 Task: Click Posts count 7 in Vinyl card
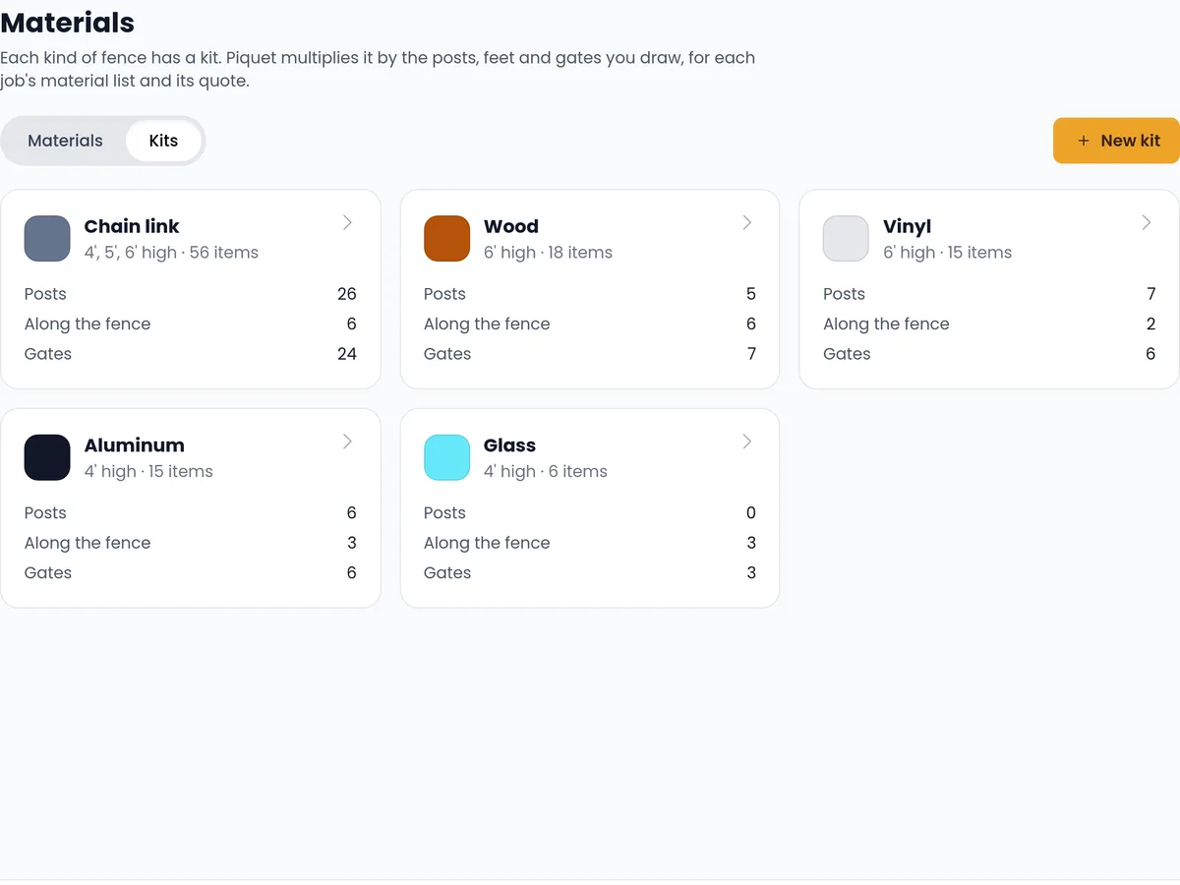pos(1150,294)
